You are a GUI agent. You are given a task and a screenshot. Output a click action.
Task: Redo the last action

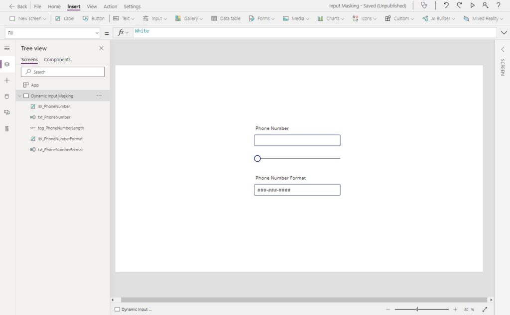459,5
